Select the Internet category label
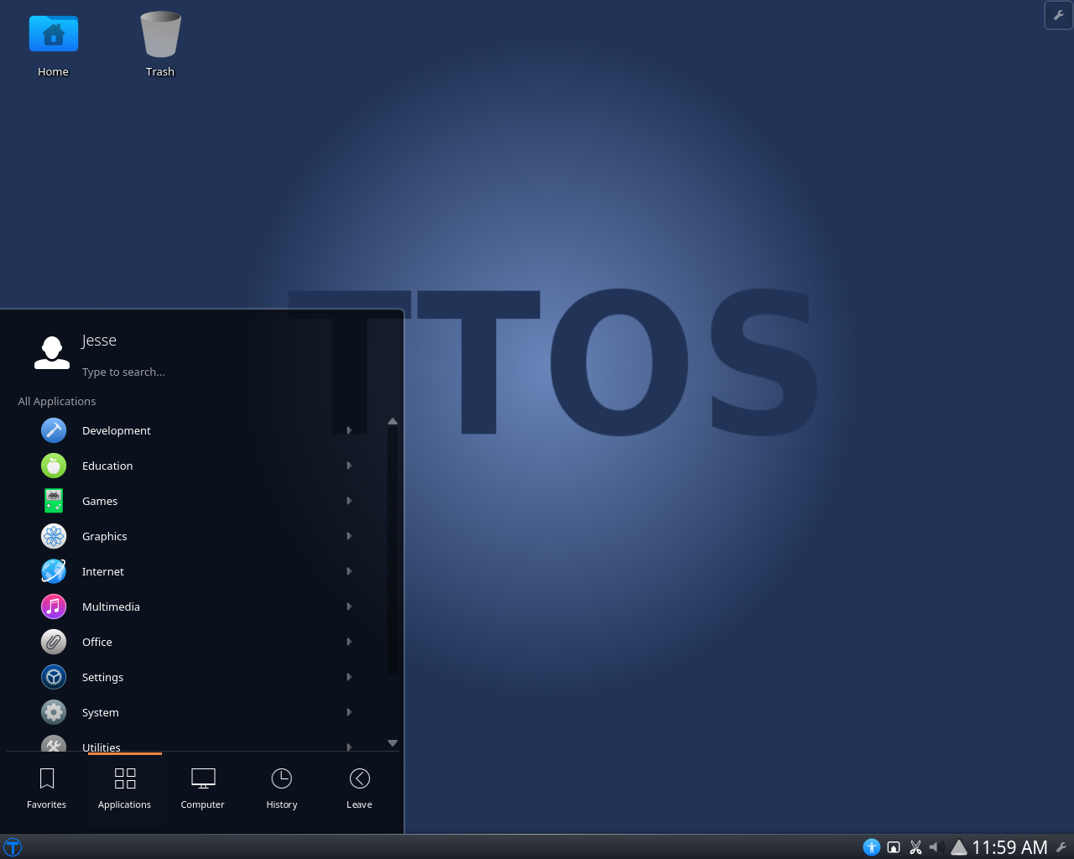This screenshot has height=859, width=1074. coord(103,571)
